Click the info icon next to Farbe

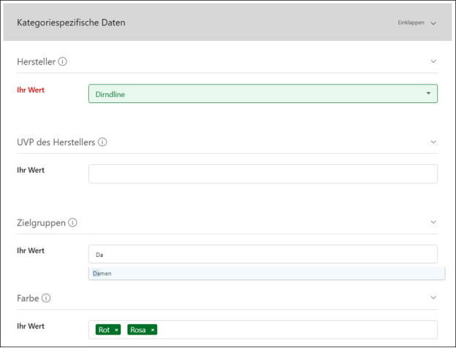(46, 298)
